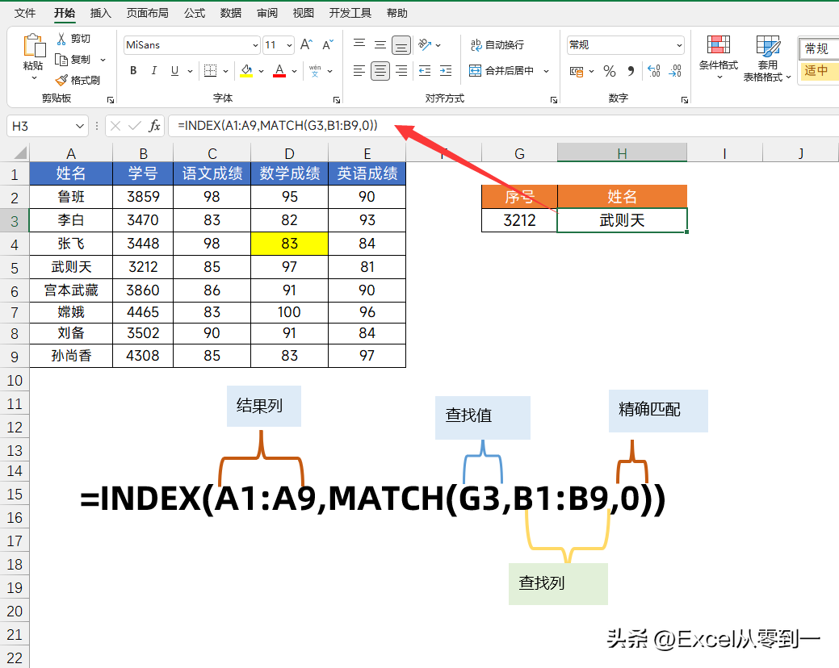Click the Copy (复制) icon

point(61,60)
